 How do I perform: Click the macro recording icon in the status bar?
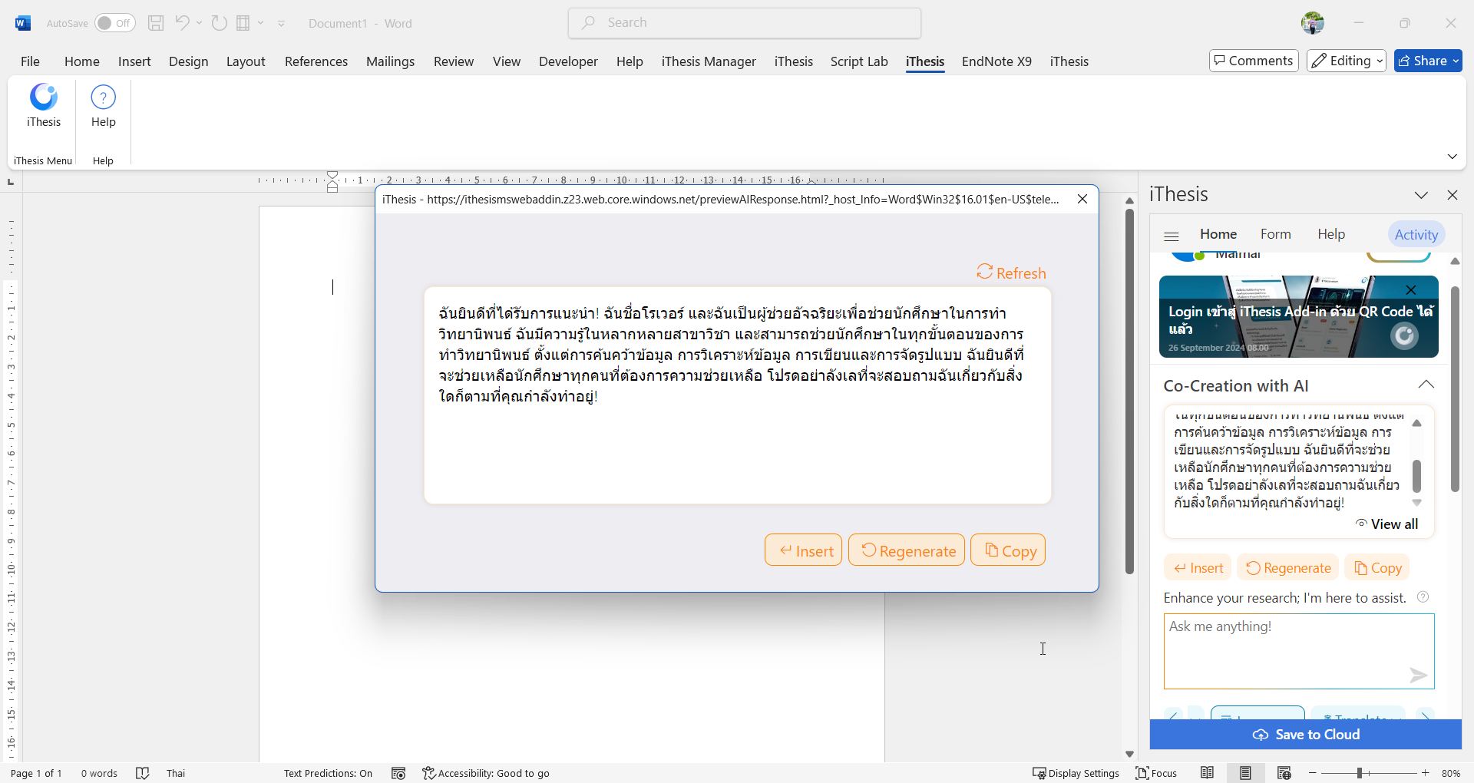point(398,773)
